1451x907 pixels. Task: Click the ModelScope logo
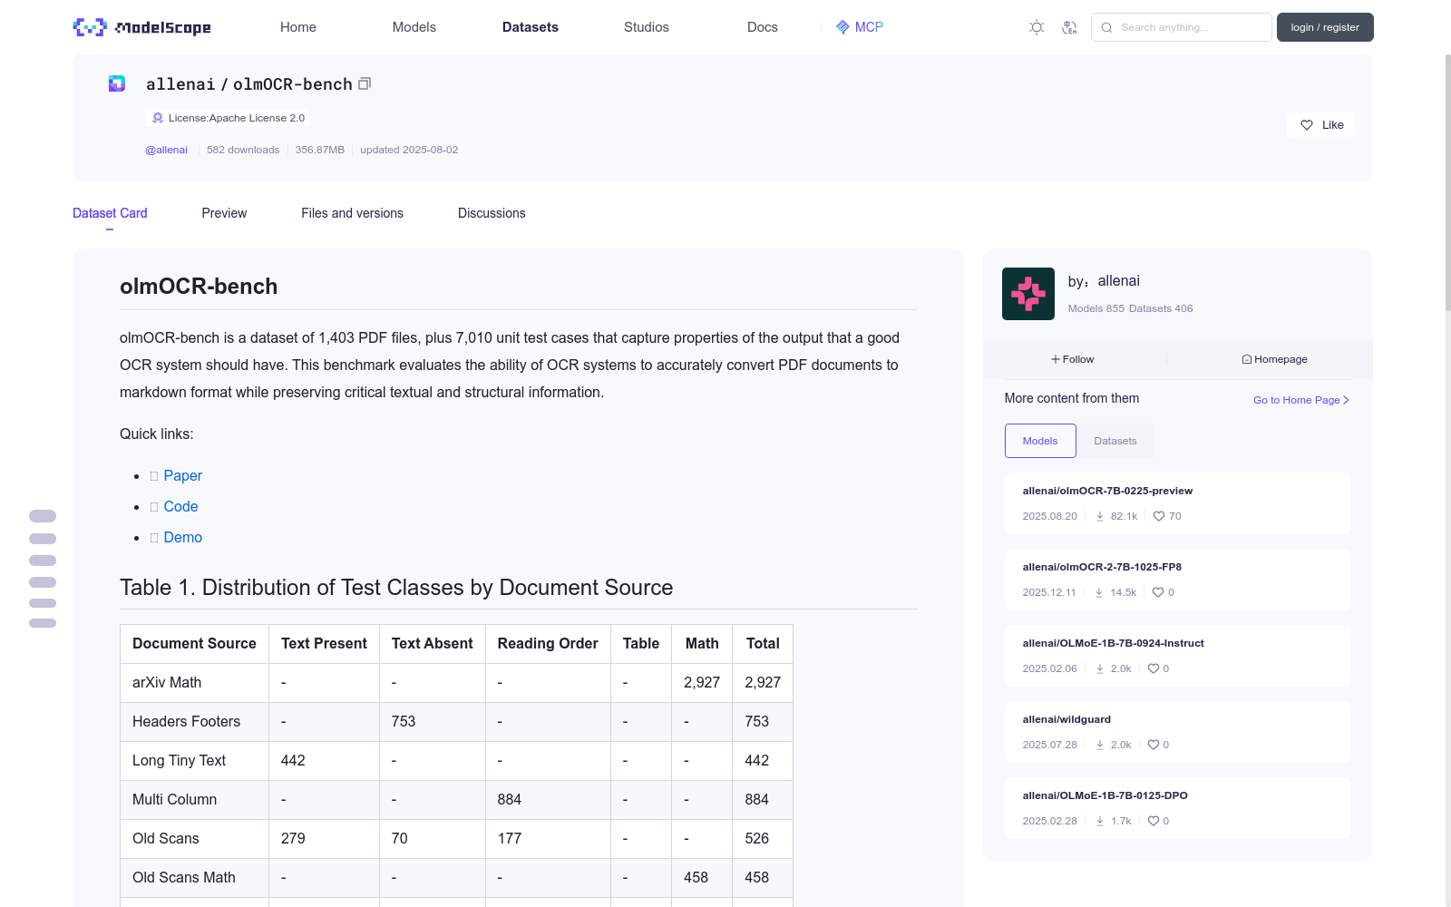click(141, 27)
